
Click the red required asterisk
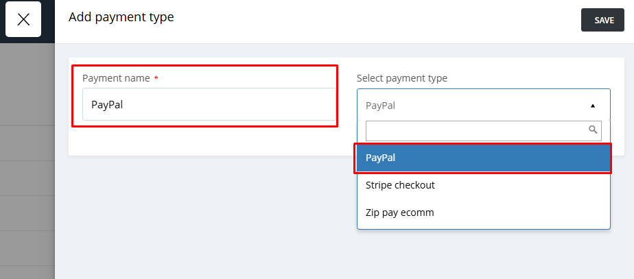(x=156, y=79)
